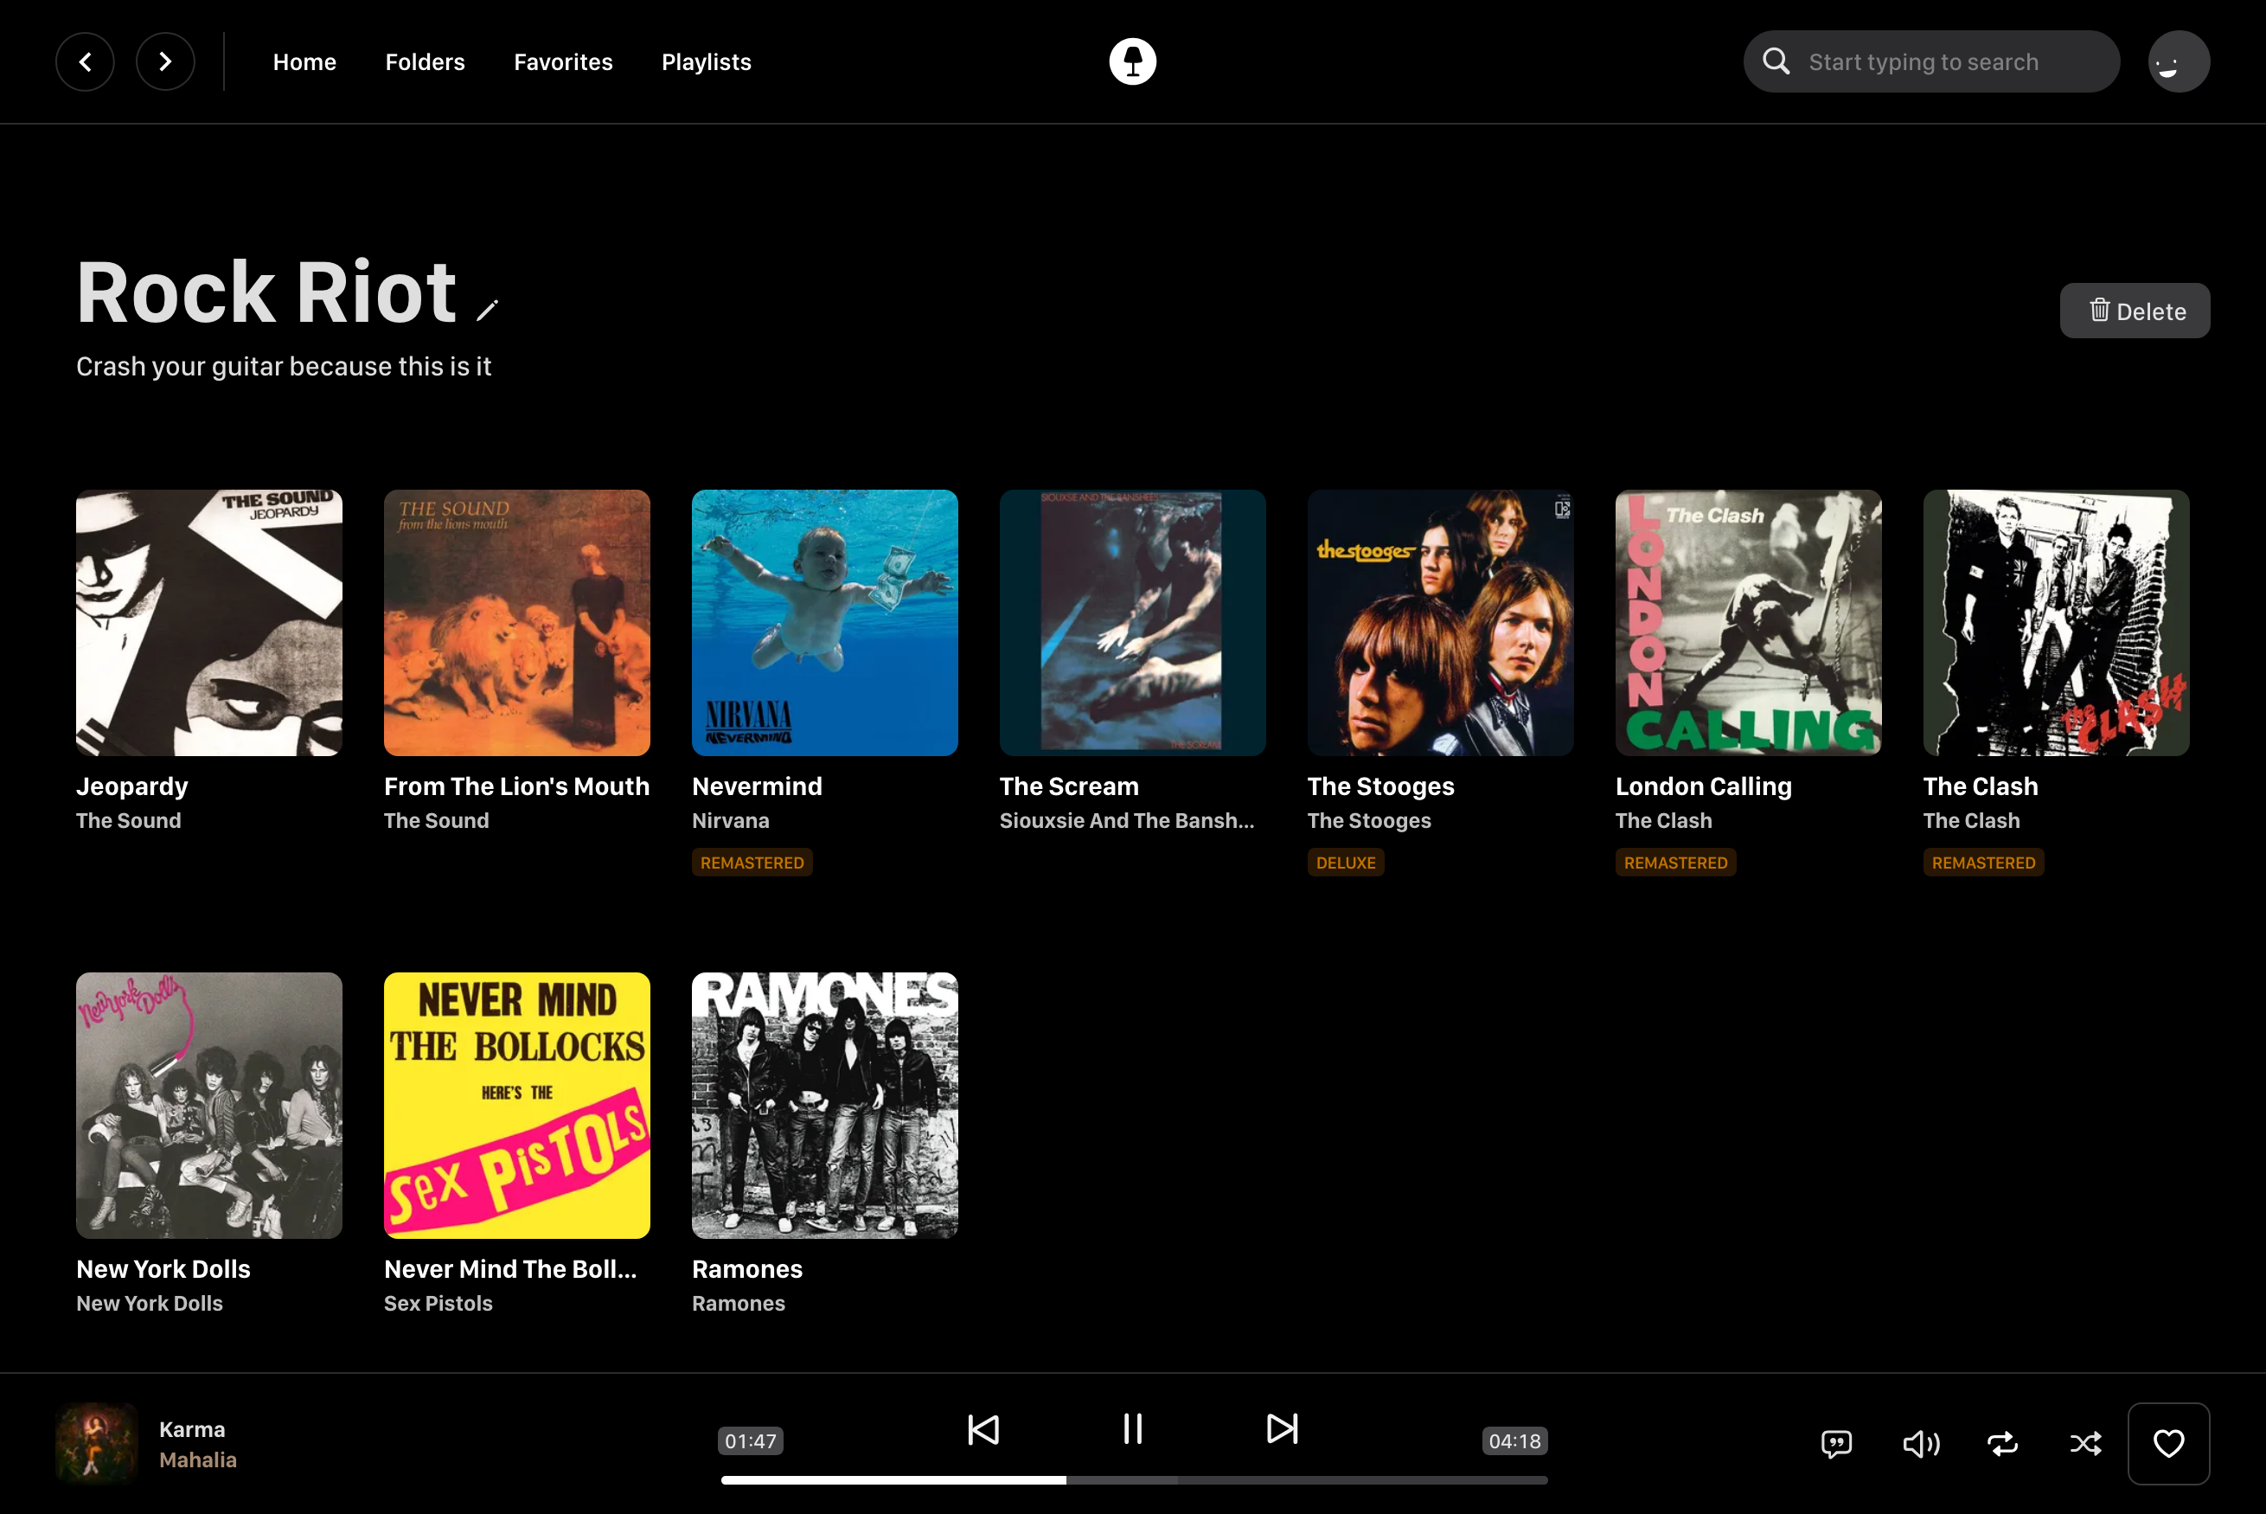Click the Jeopardy album title

[132, 787]
